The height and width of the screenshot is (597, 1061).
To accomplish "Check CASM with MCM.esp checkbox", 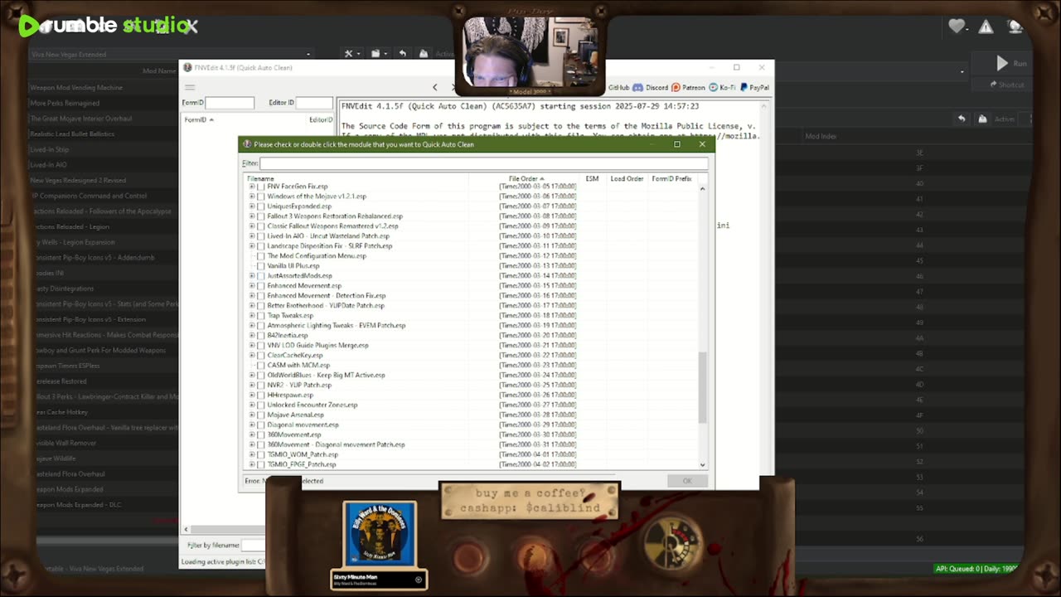I will tap(261, 366).
